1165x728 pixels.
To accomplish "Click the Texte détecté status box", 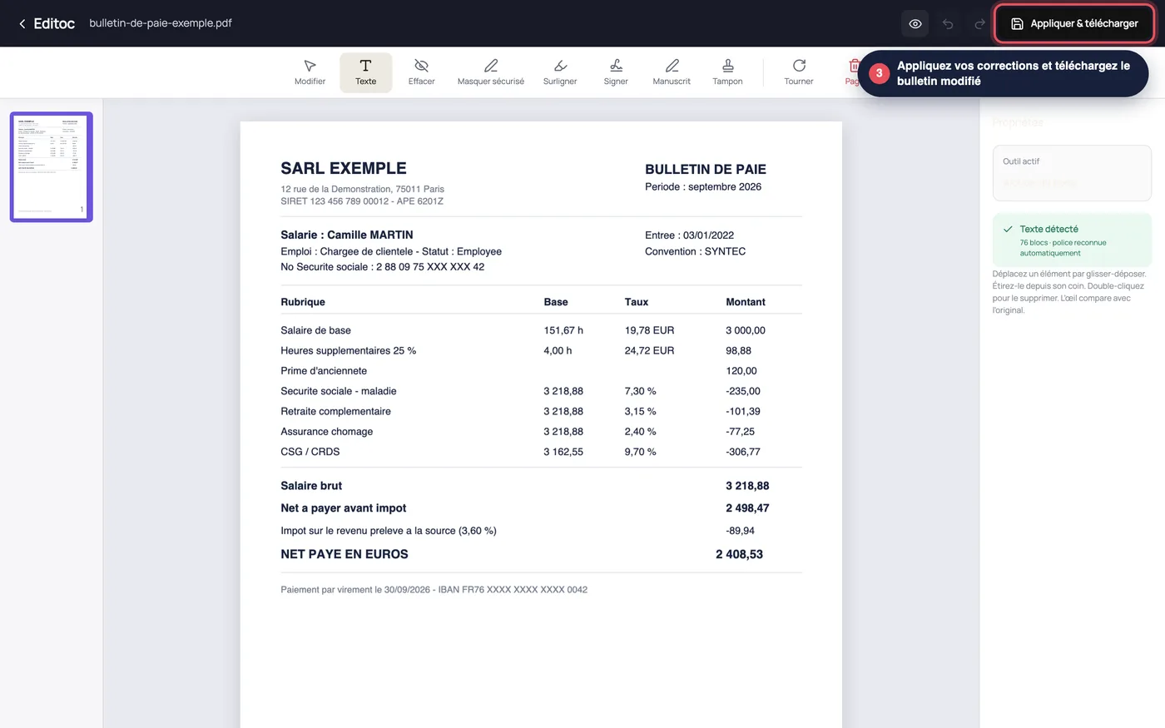I will tap(1072, 240).
